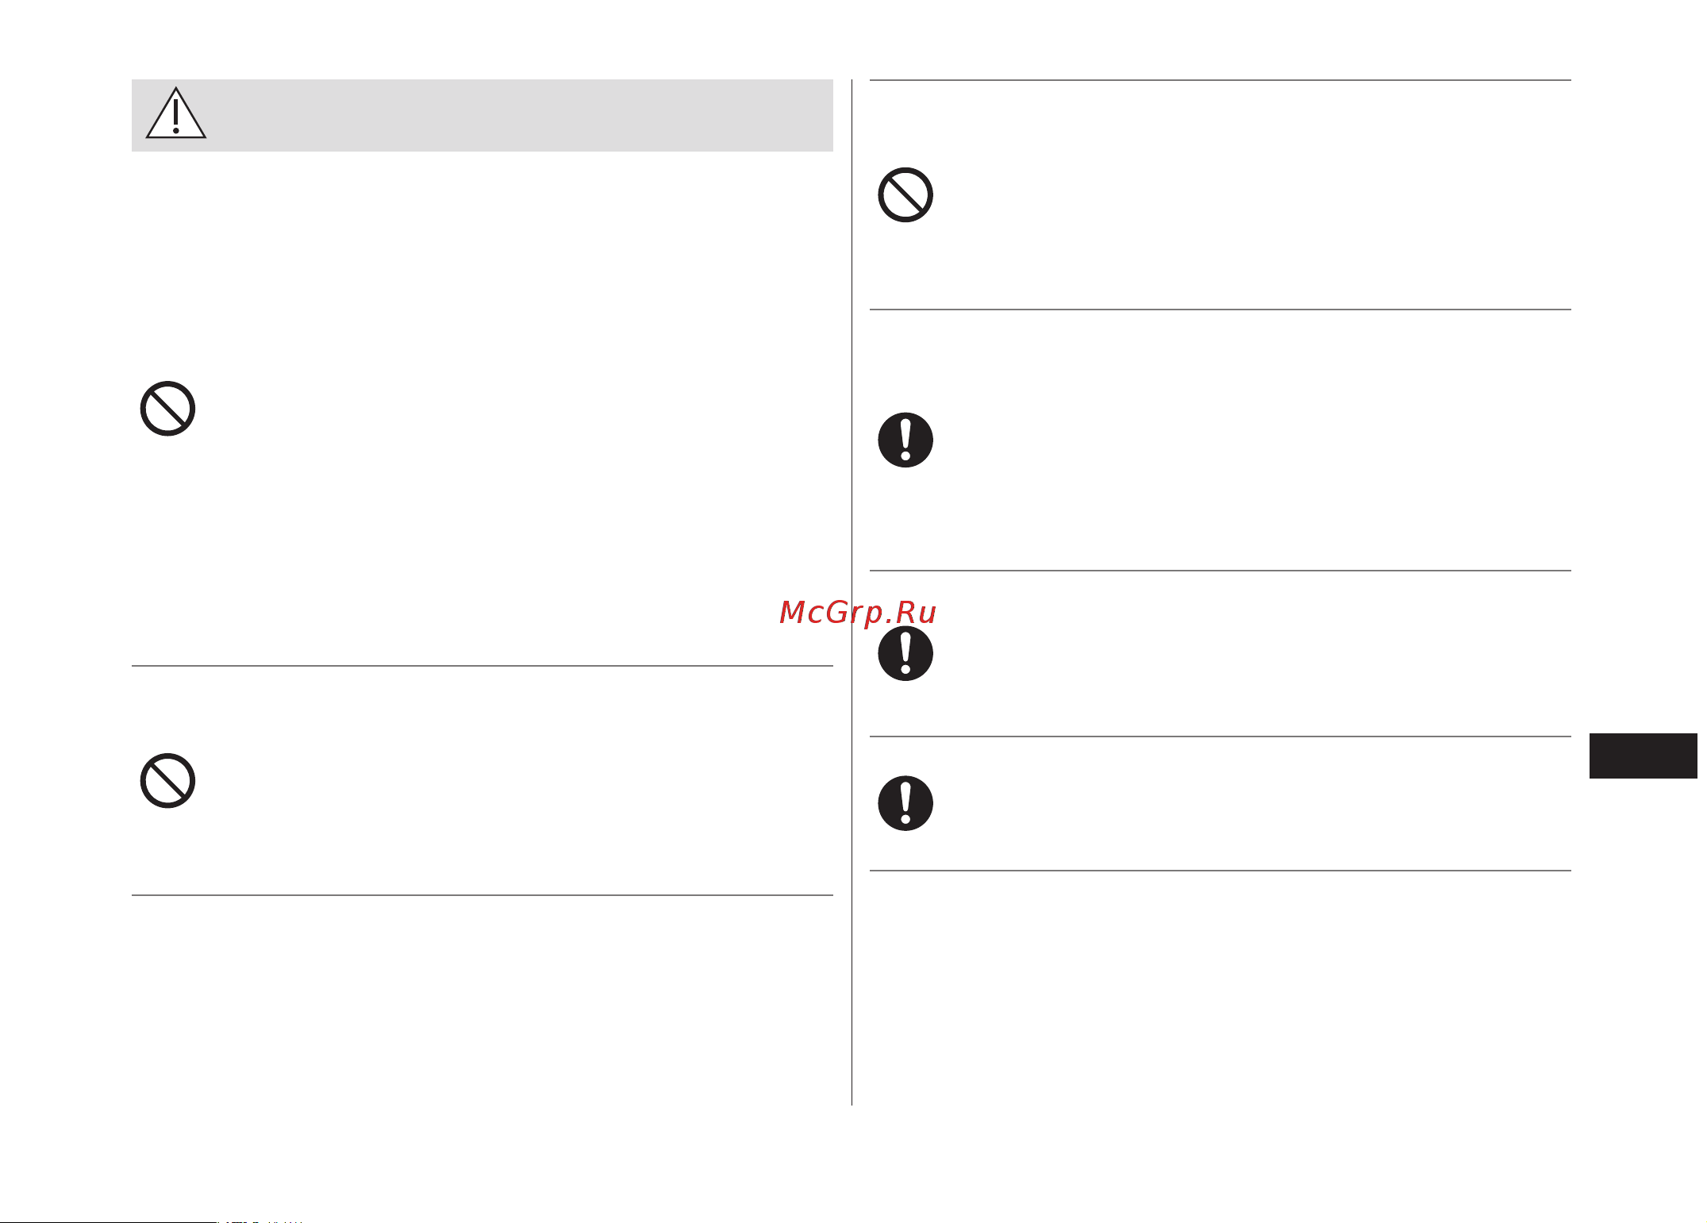Click the black line along the page's lower-left edge
This screenshot has width=1707, height=1223.
(x=108, y=1221)
